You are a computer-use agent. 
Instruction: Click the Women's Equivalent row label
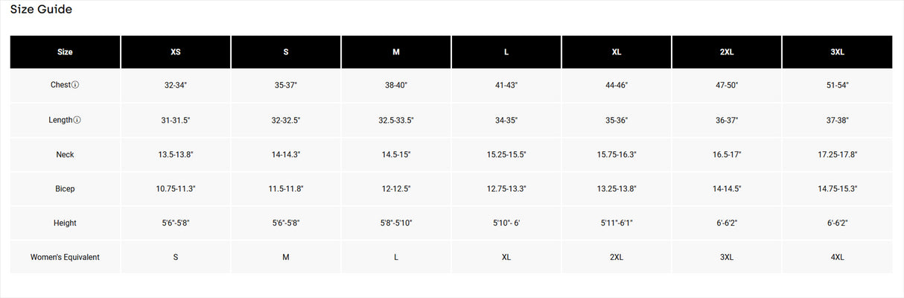(x=65, y=257)
